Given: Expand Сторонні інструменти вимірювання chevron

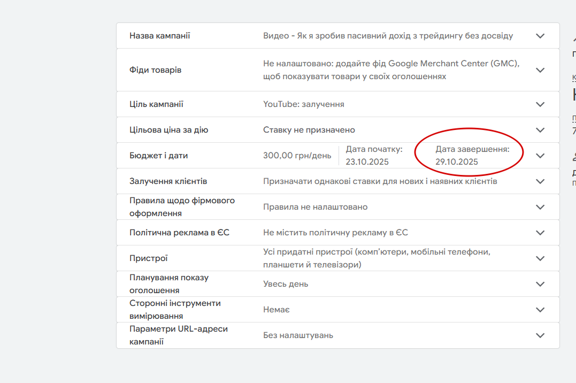Looking at the screenshot, I should click(540, 310).
